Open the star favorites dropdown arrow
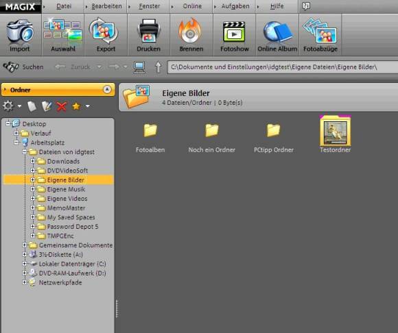 click(x=88, y=106)
